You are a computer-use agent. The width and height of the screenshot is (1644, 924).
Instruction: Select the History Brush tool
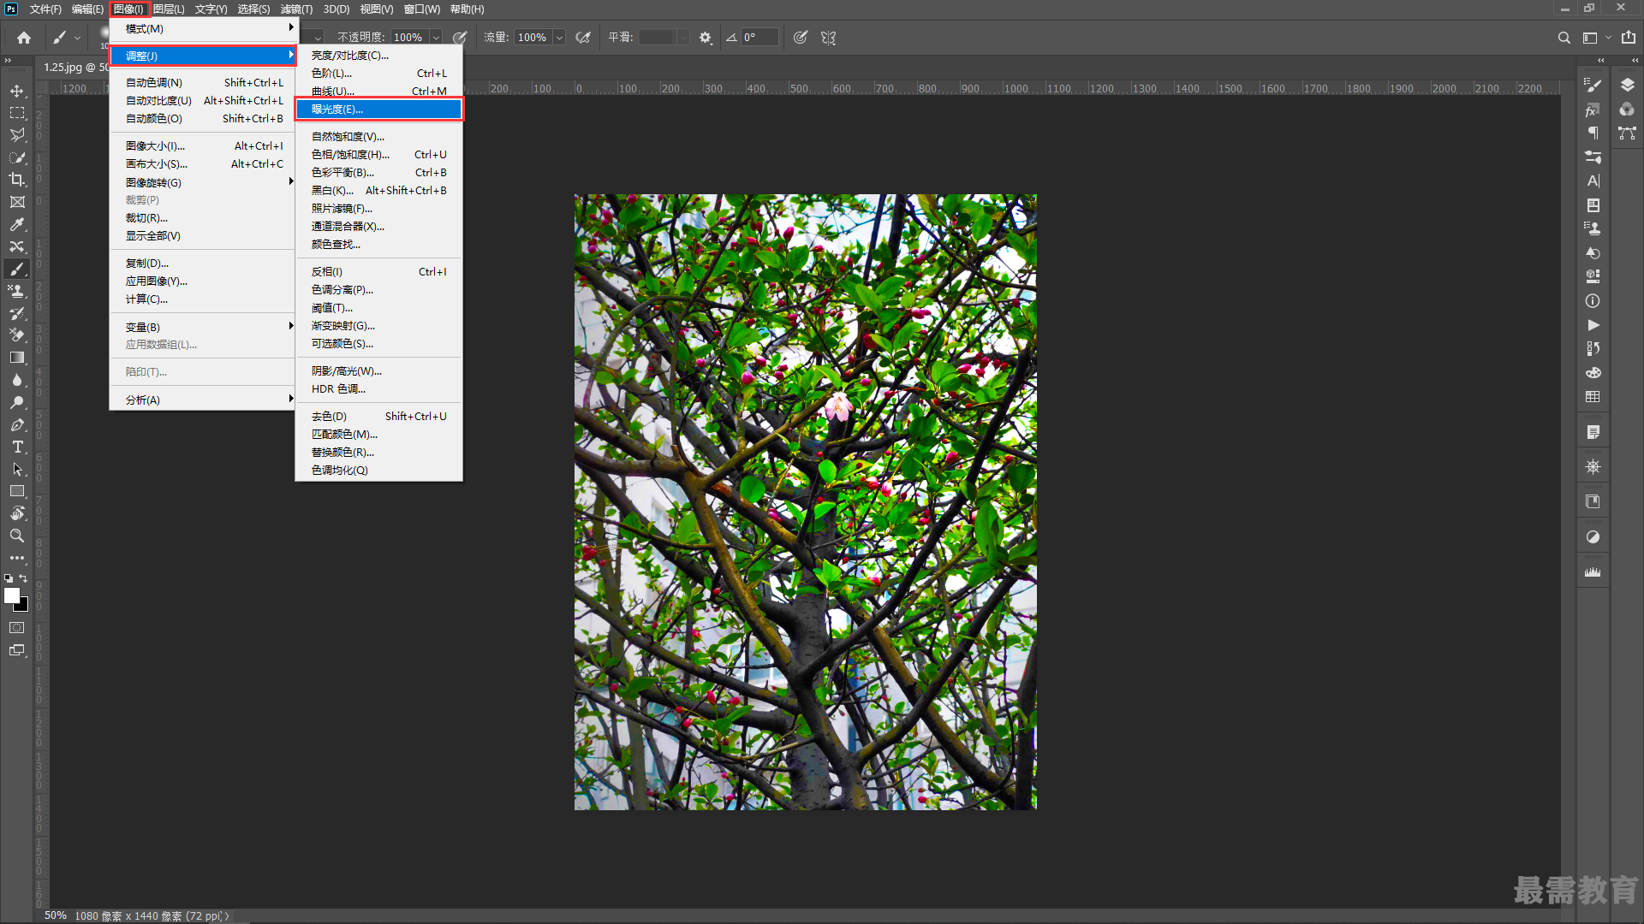click(17, 313)
